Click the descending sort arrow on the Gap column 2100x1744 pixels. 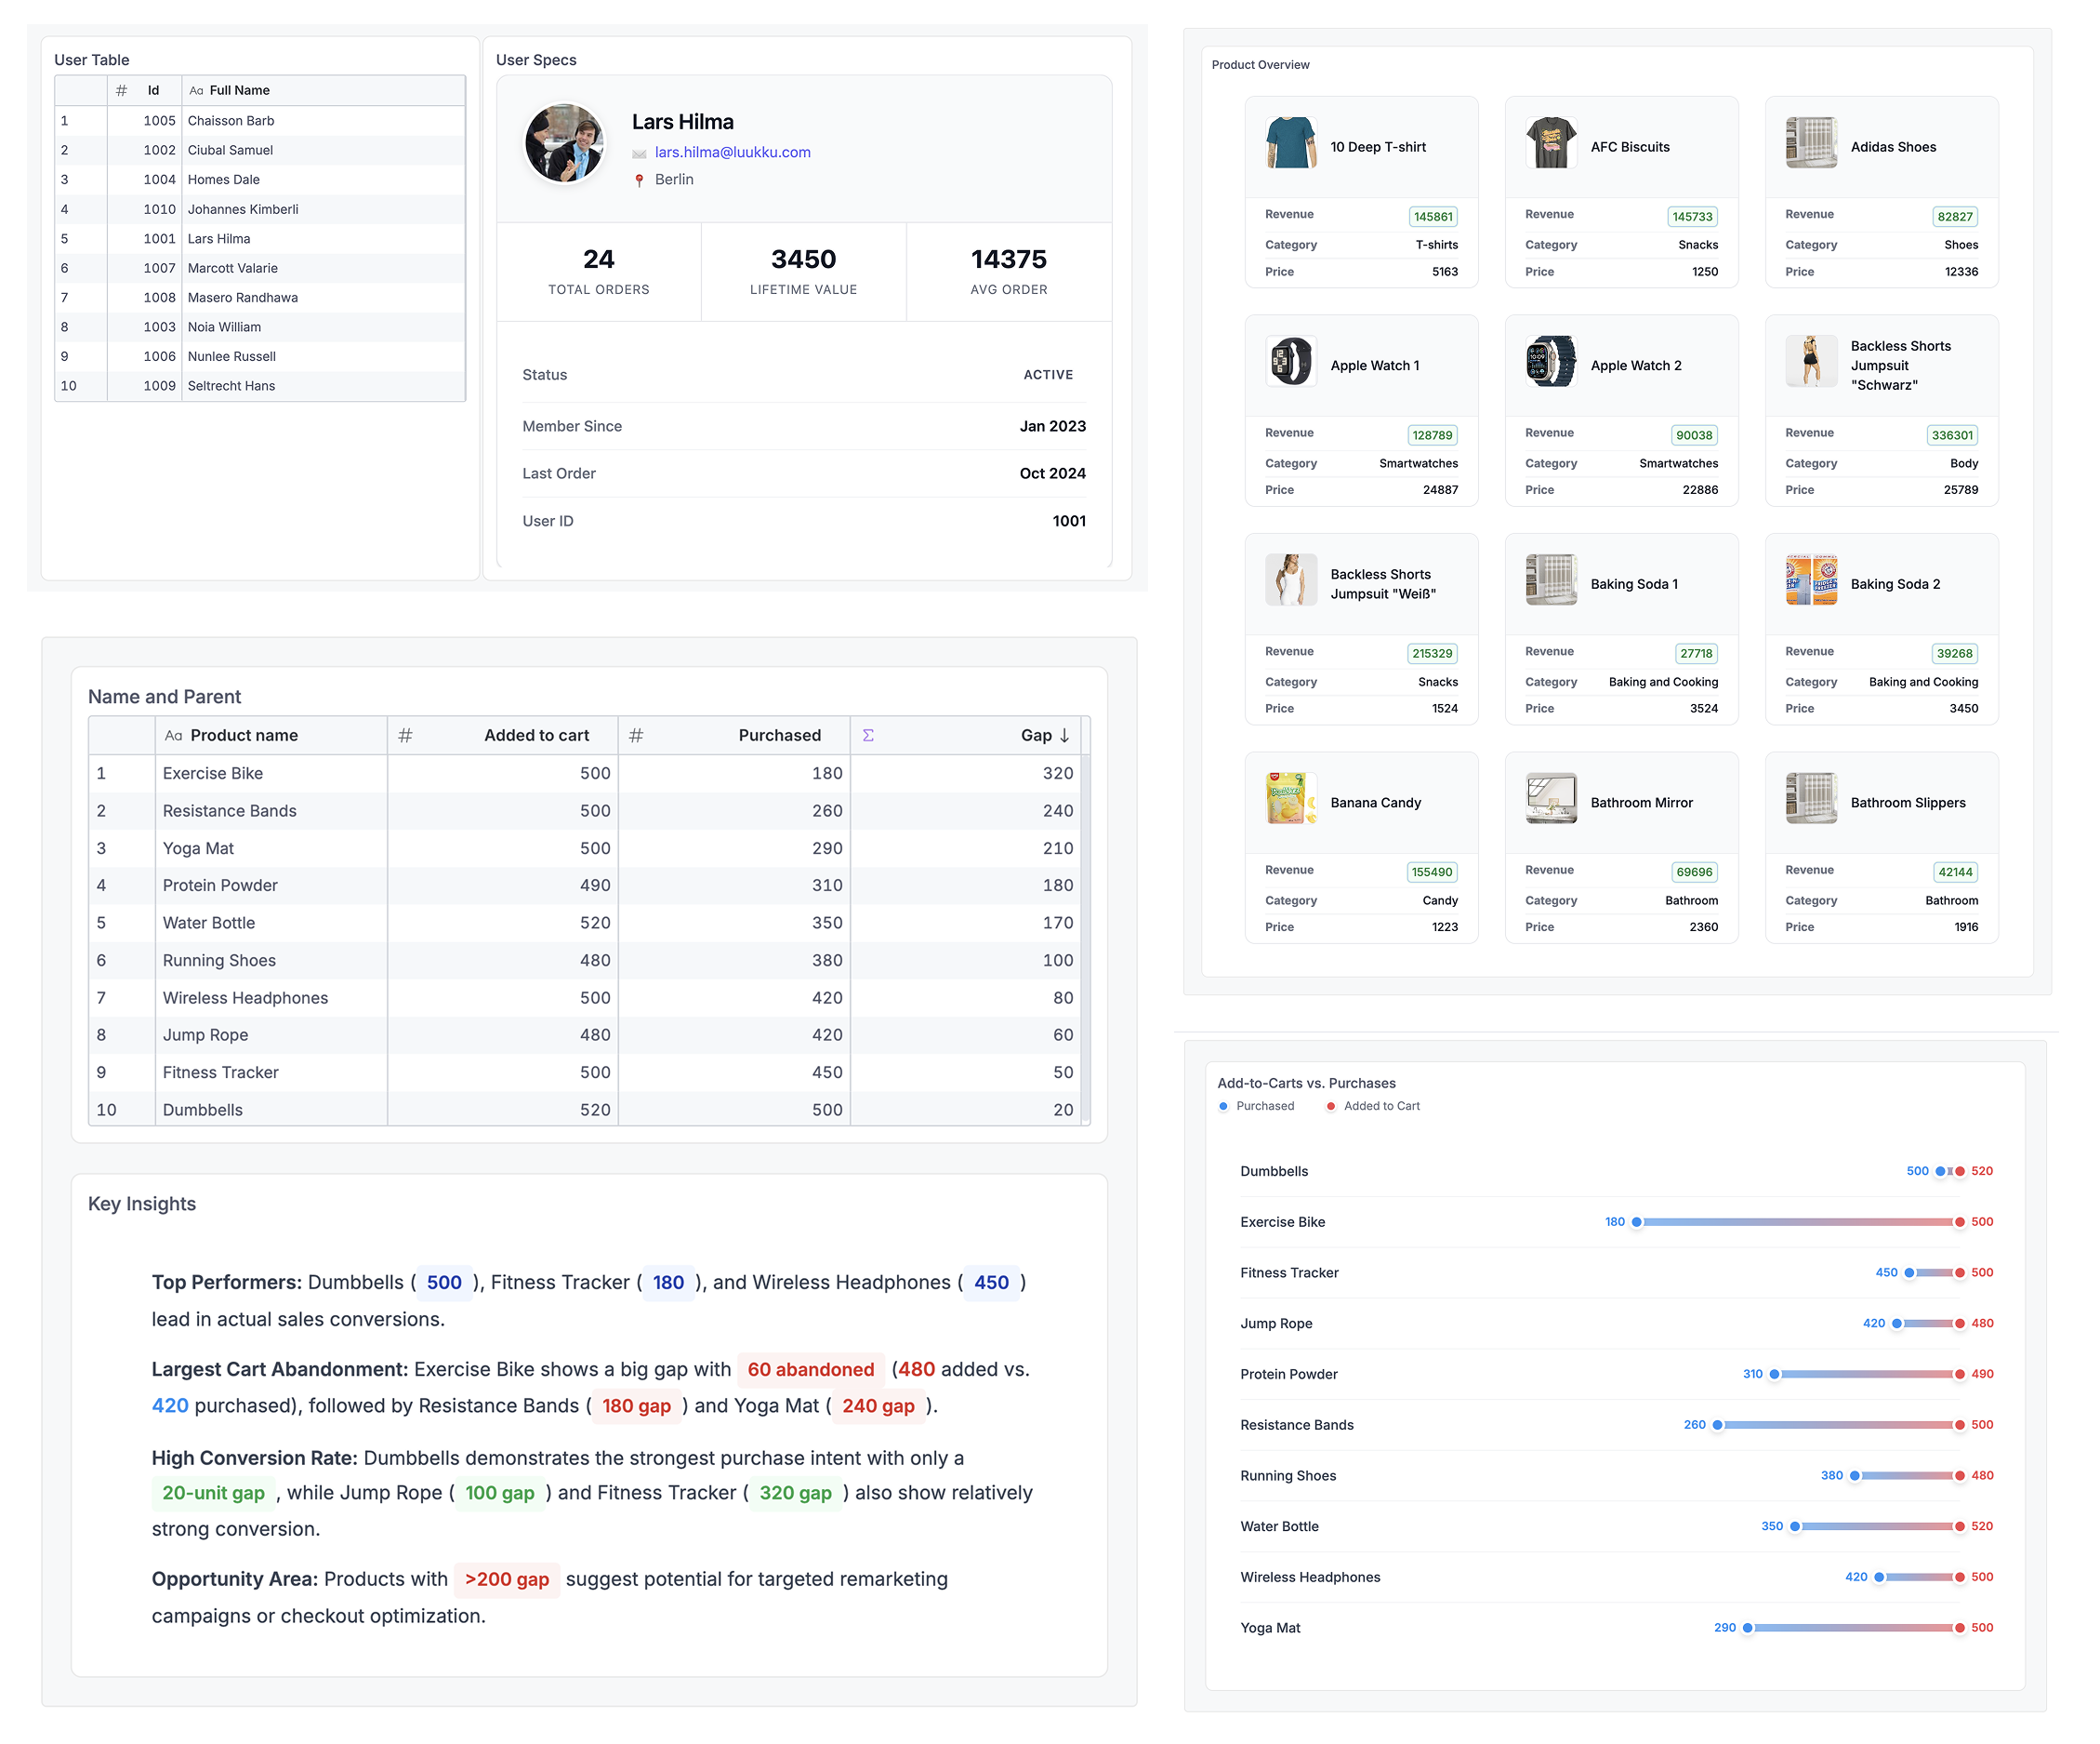1064,735
